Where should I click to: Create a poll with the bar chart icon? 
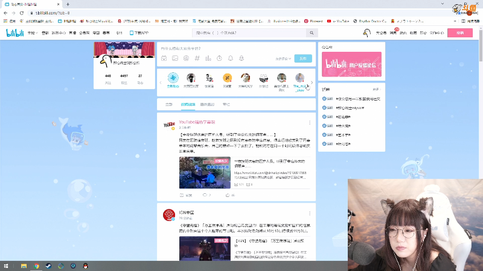(208, 58)
